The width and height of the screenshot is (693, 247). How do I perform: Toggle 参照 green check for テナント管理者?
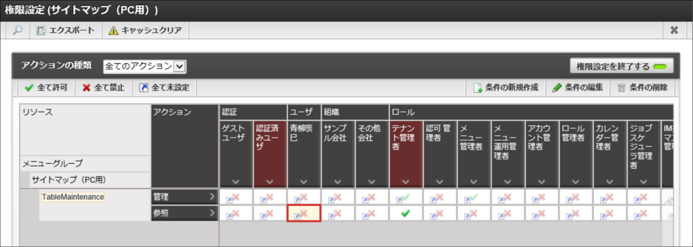tap(406, 214)
